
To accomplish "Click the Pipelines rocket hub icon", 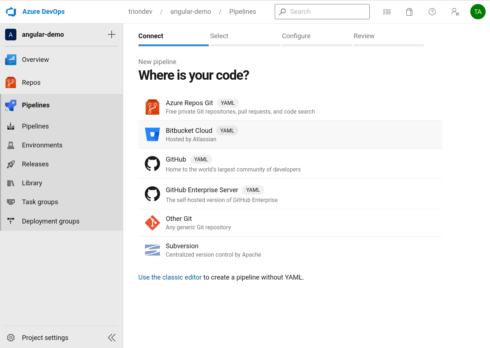I will pyautogui.click(x=11, y=105).
